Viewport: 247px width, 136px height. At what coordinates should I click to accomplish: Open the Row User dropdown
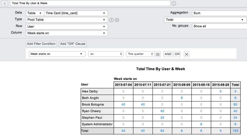click(67, 27)
